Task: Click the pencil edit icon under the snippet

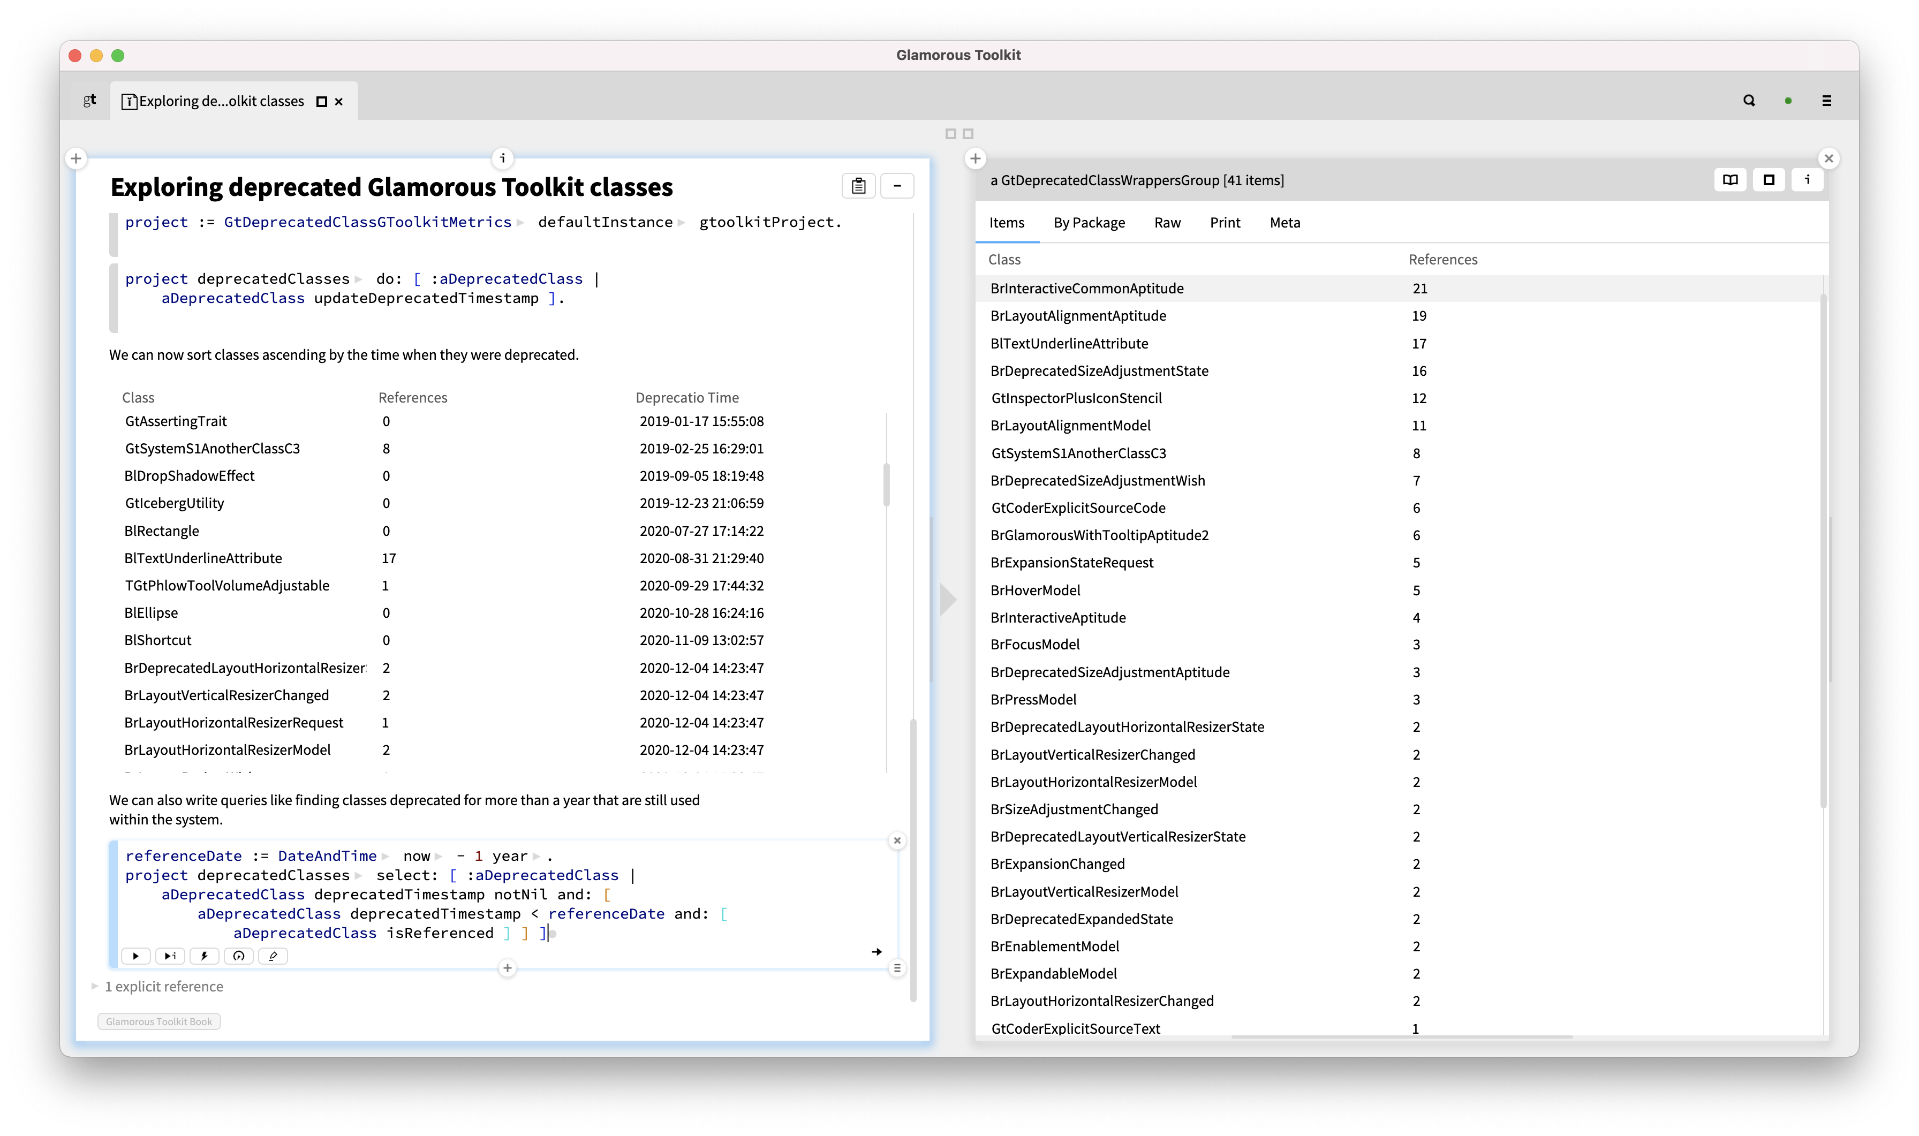Action: (x=273, y=956)
